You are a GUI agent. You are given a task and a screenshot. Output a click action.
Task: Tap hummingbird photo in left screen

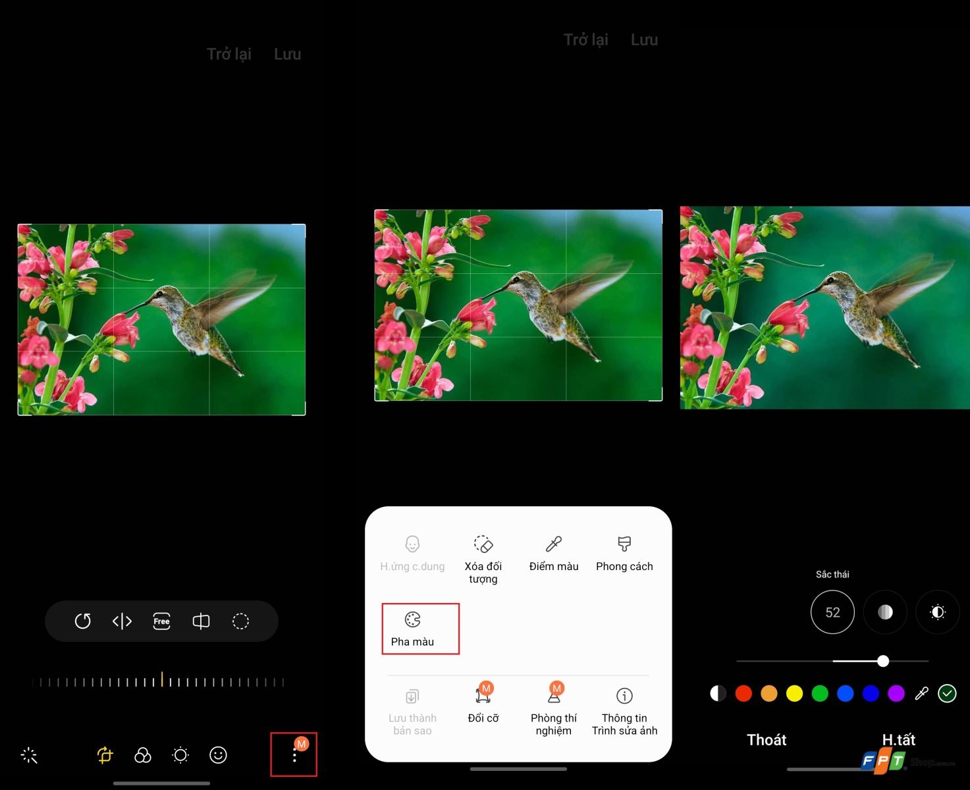click(x=161, y=319)
